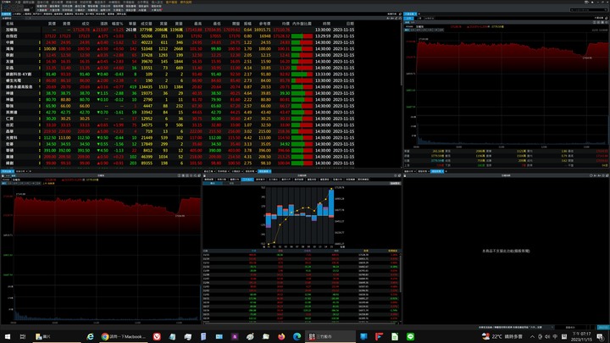Select the 加權指 row in the watchlist
610x343 pixels.
pyautogui.click(x=180, y=30)
